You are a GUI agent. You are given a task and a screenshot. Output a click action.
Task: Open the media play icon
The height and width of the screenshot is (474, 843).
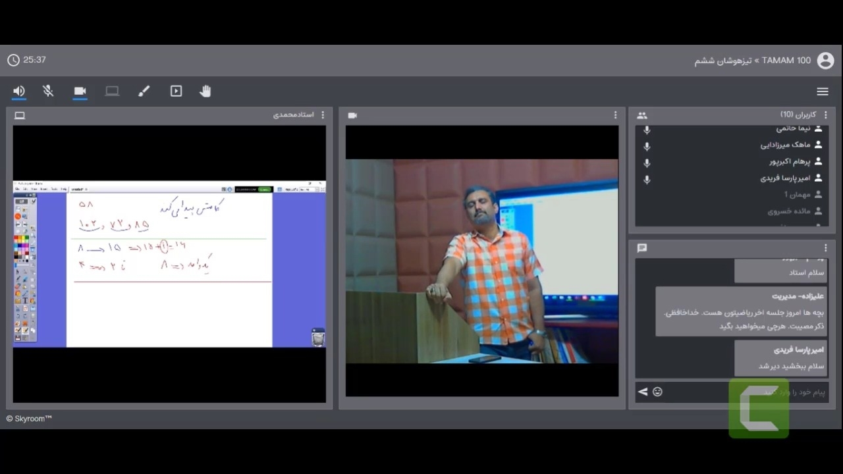[176, 92]
